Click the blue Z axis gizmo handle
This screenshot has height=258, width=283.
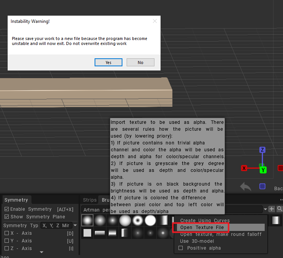pos(262,150)
